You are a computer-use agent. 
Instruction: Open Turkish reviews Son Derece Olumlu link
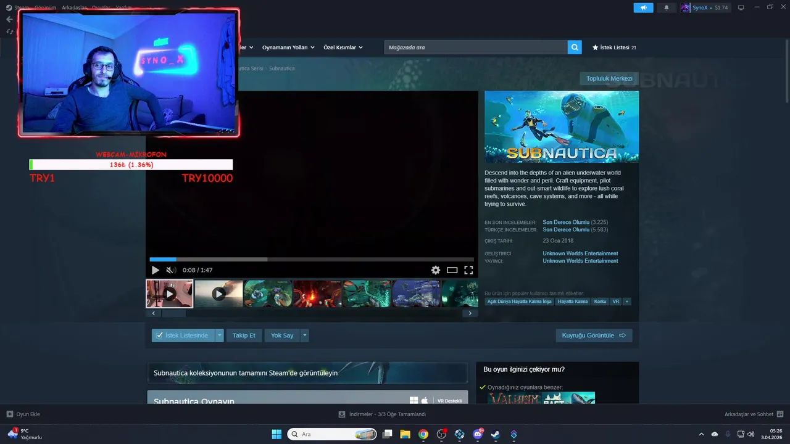[566, 229]
